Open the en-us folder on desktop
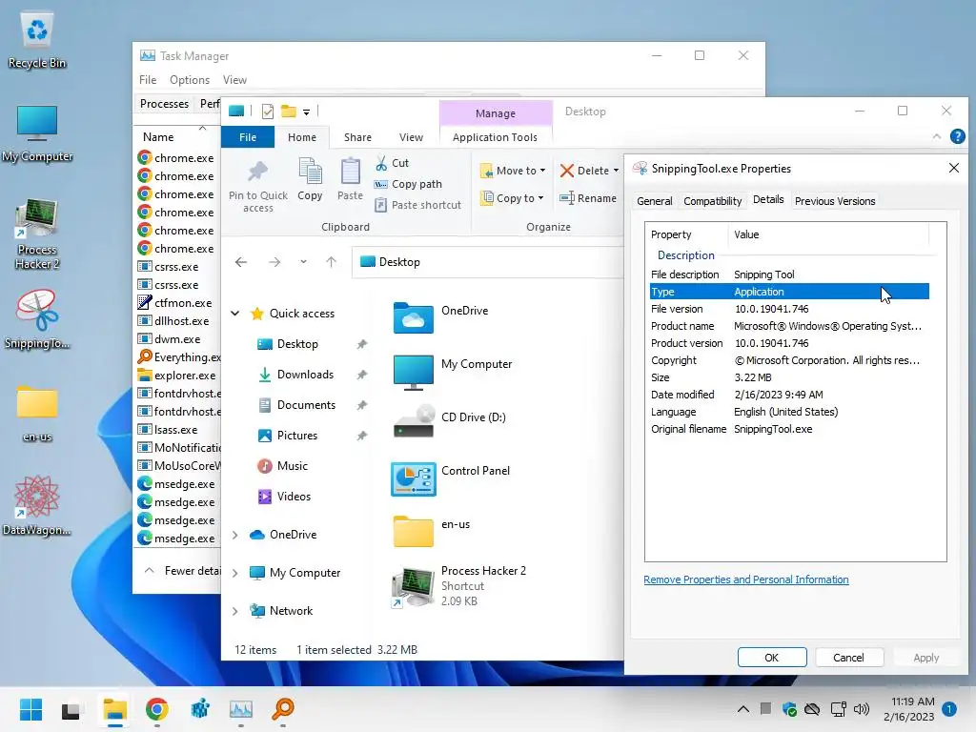The width and height of the screenshot is (976, 732). (37, 413)
